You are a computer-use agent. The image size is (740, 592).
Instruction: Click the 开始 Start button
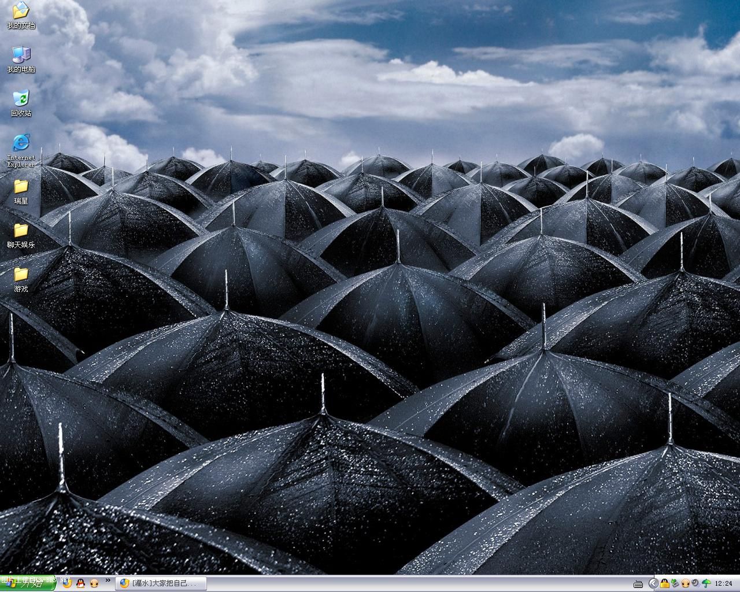[28, 583]
